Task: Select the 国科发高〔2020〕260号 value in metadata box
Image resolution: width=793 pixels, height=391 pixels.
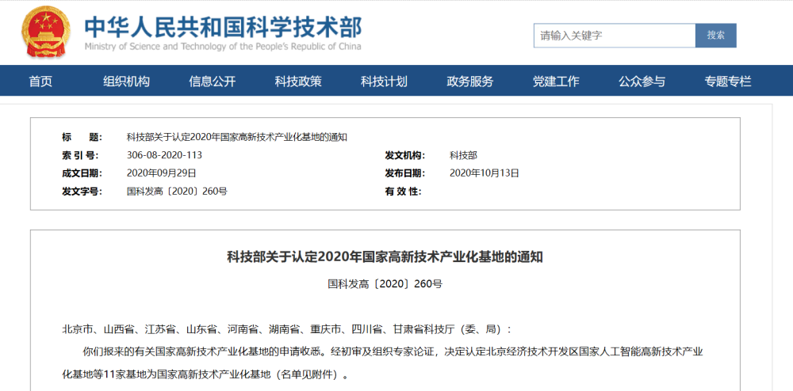Action: tap(177, 192)
